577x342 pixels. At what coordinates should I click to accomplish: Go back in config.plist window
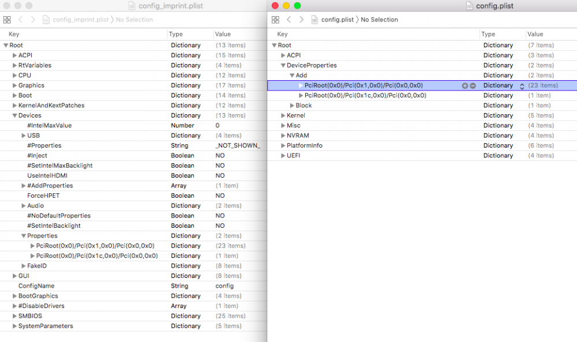[289, 20]
